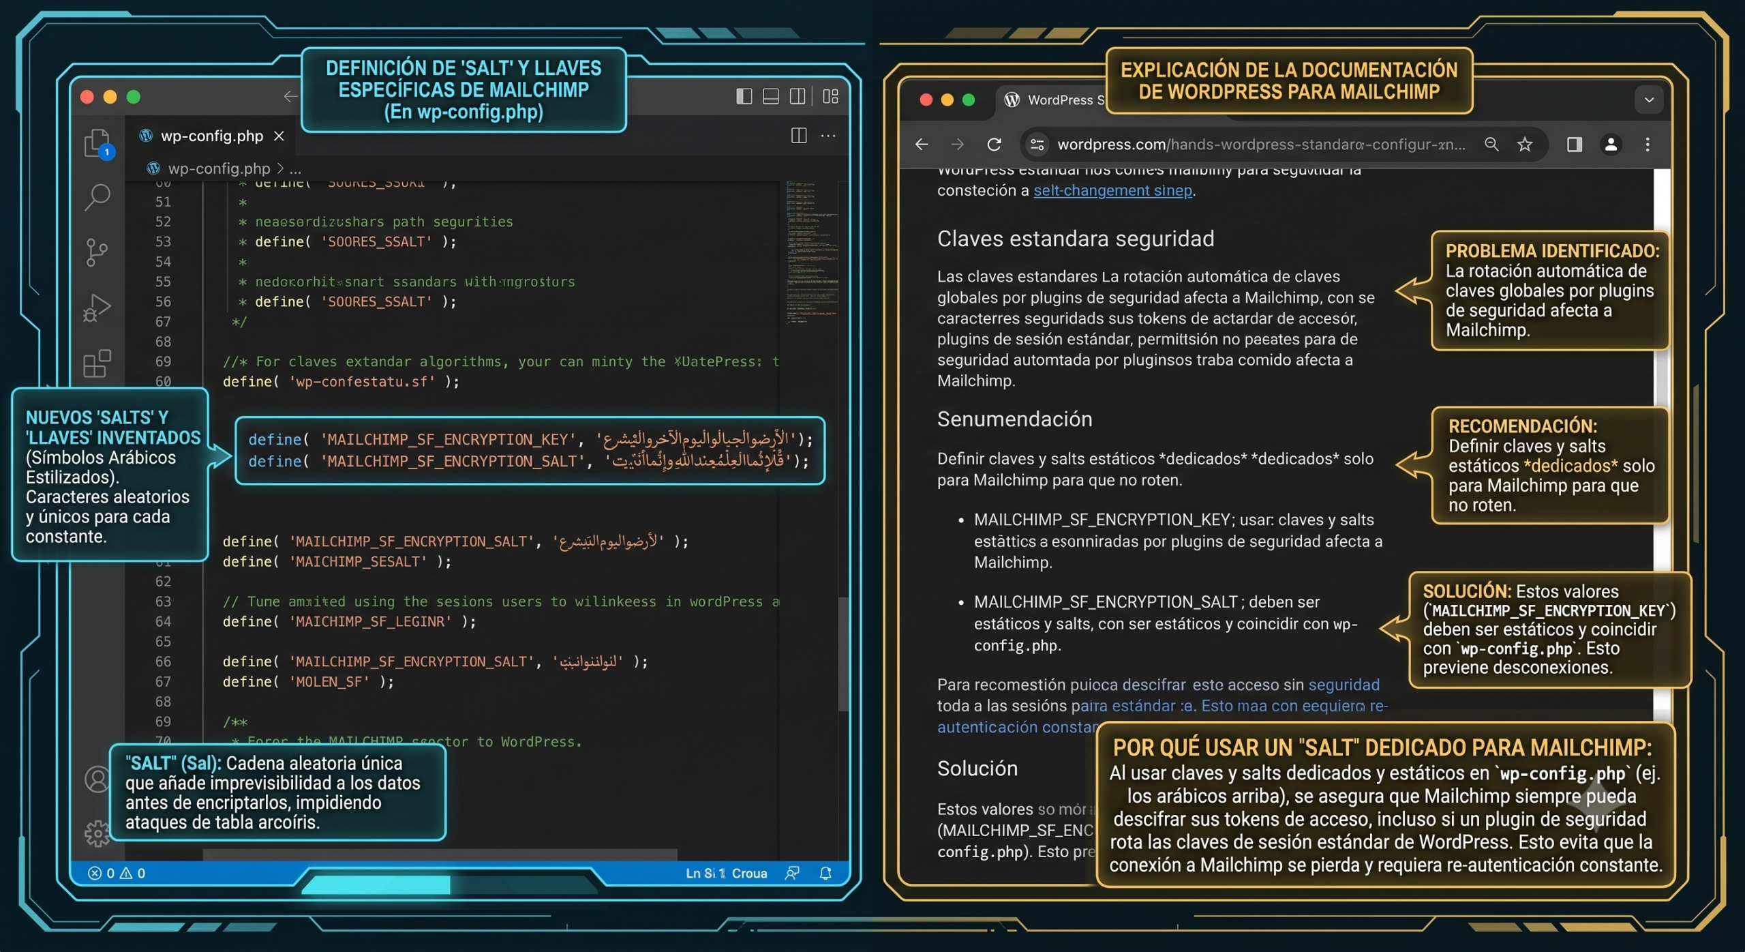Toggle secondary sidebar layout in VS Code title bar

click(798, 96)
